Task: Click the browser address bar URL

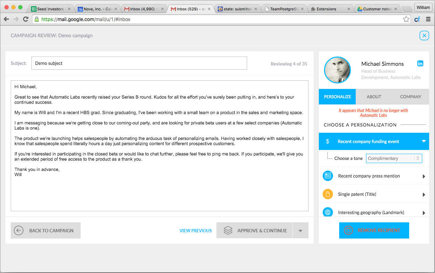Action: point(86,19)
